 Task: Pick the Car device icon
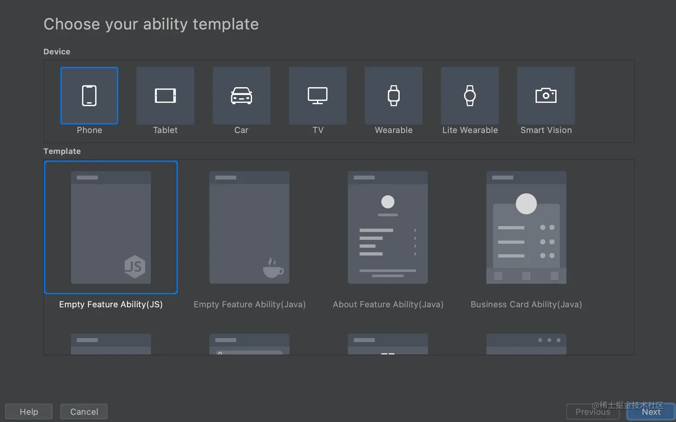[x=241, y=96]
